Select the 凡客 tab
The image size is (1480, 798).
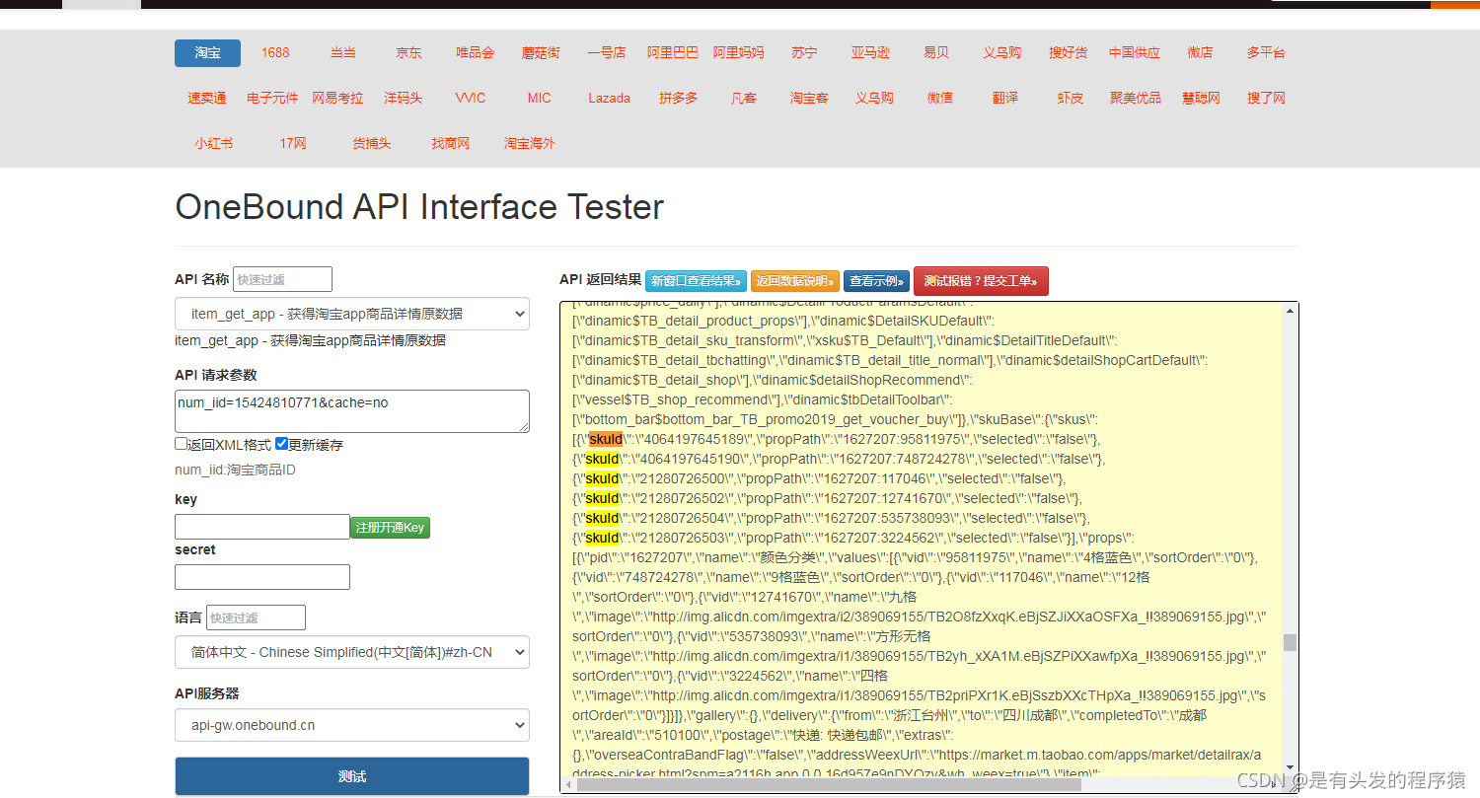coord(744,99)
